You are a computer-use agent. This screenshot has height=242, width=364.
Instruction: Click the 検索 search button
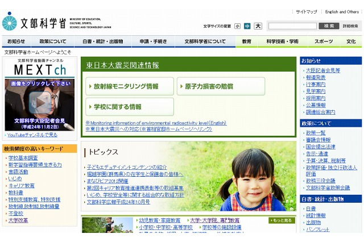point(329,26)
